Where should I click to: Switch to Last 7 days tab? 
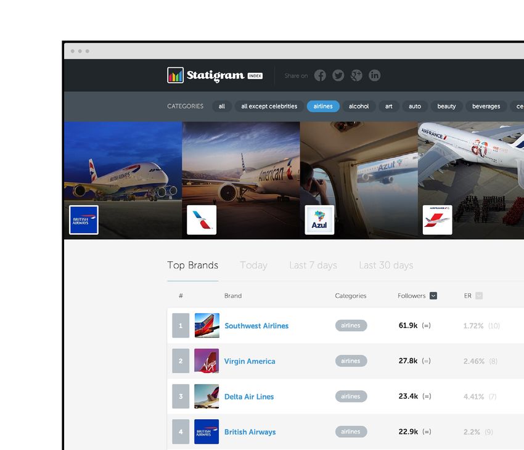[x=313, y=265]
